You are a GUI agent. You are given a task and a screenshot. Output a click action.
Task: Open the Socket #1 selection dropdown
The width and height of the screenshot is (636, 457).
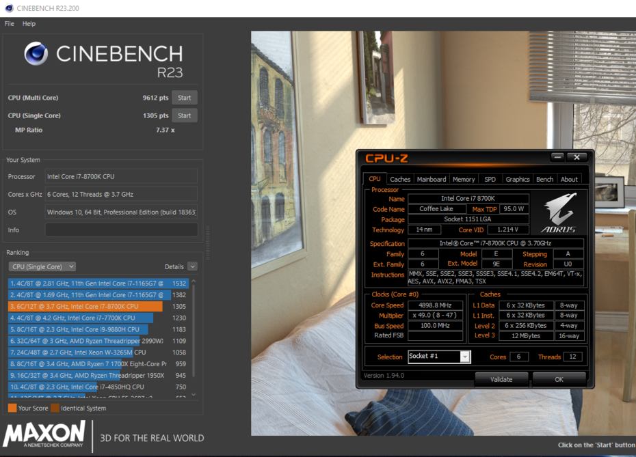tap(438, 356)
